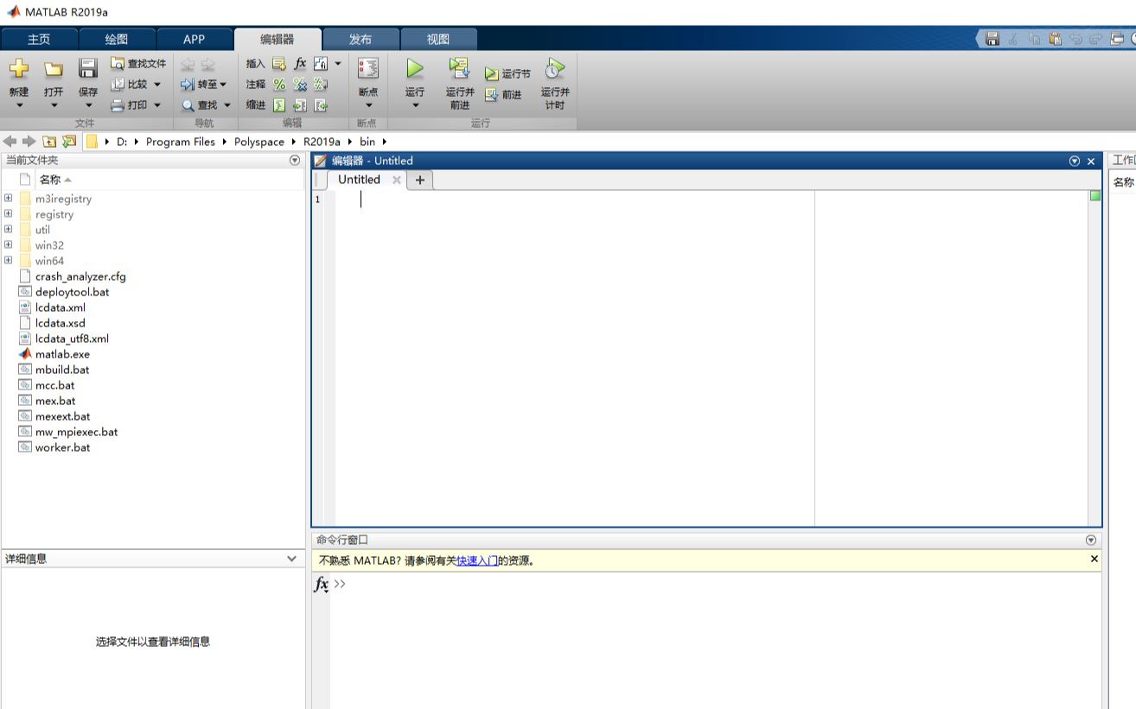Click the uncomment % with X icon
Image resolution: width=1136 pixels, height=709 pixels.
pyautogui.click(x=300, y=84)
